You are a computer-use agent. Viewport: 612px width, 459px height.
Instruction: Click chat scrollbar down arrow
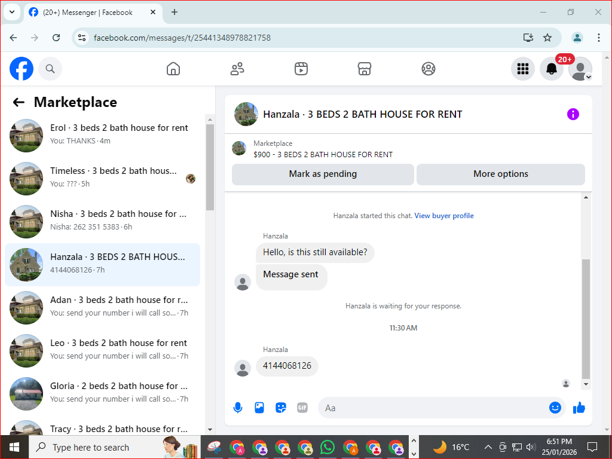coord(586,384)
